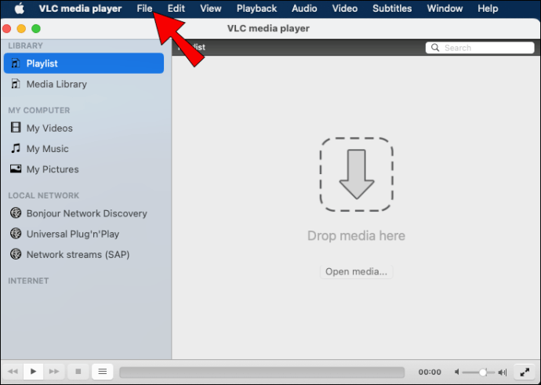This screenshot has width=541, height=385.
Task: Click the playback progress bar
Action: tap(261, 372)
